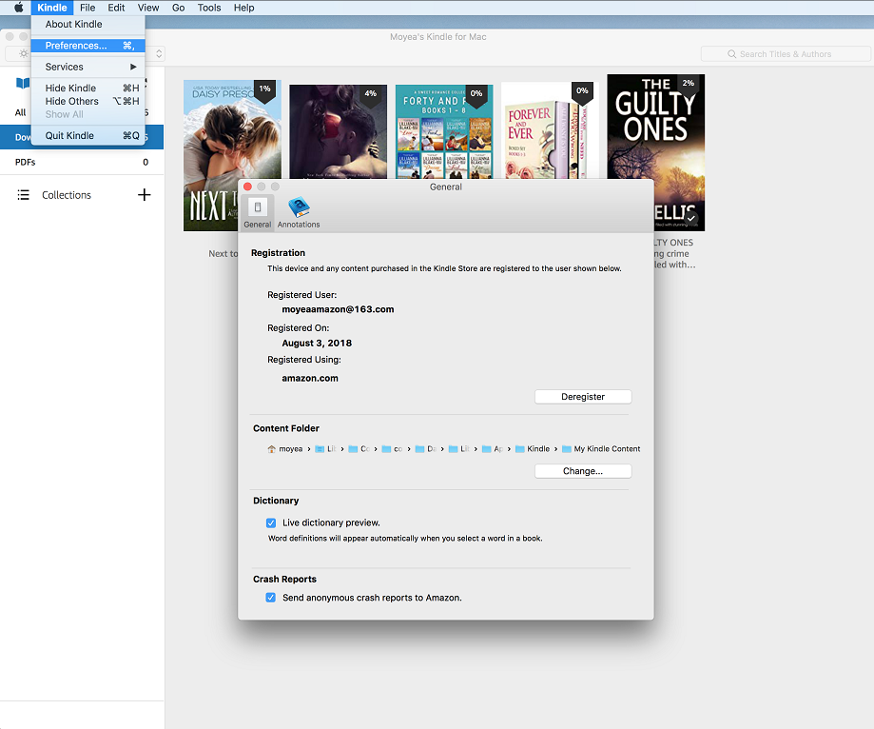The width and height of the screenshot is (874, 729).
Task: Click the My Kindle Content folder icon
Action: coord(567,449)
